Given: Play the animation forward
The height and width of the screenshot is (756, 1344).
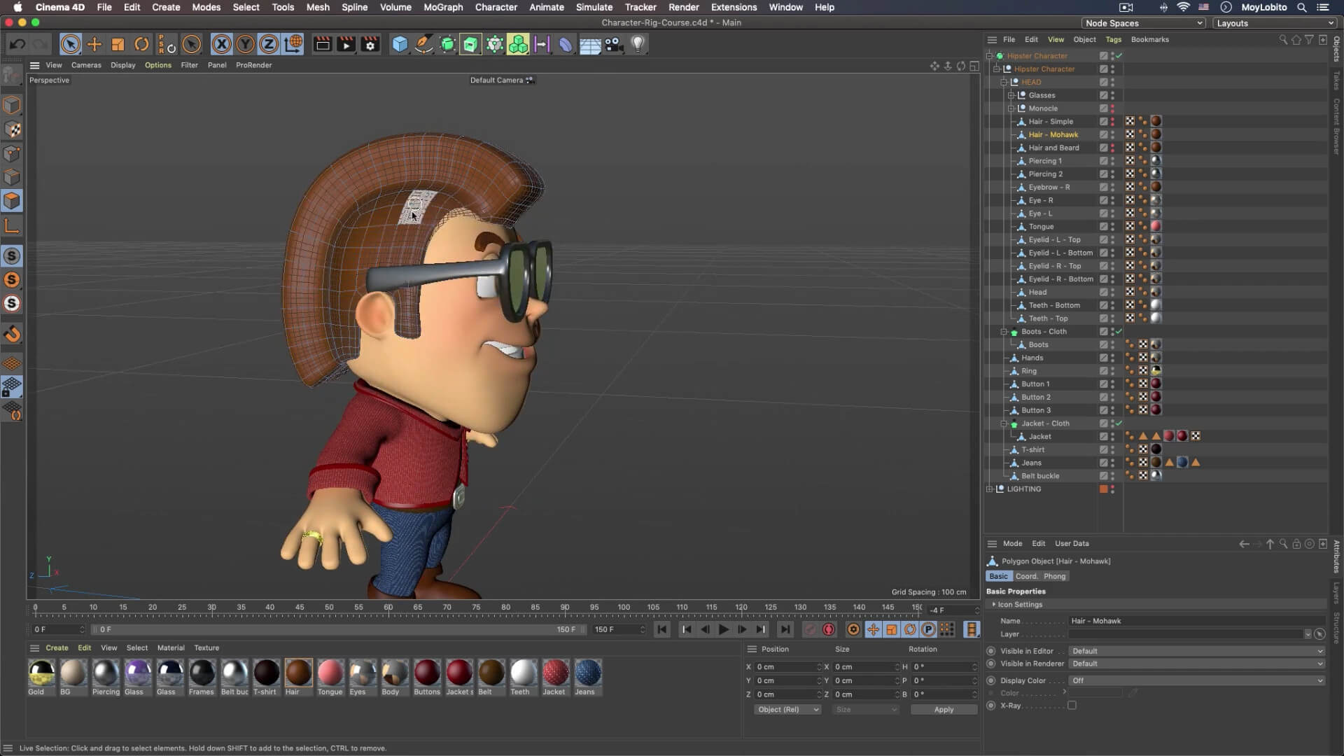Looking at the screenshot, I should tap(723, 629).
